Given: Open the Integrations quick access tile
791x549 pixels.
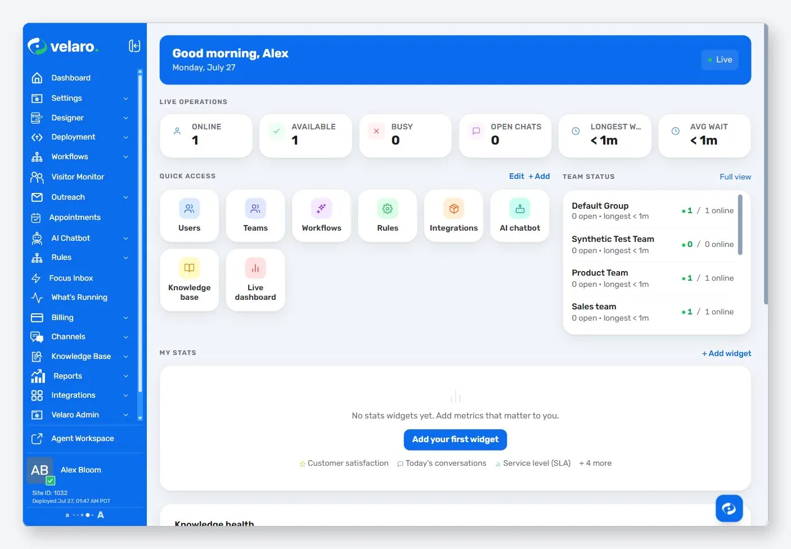Looking at the screenshot, I should 454,216.
